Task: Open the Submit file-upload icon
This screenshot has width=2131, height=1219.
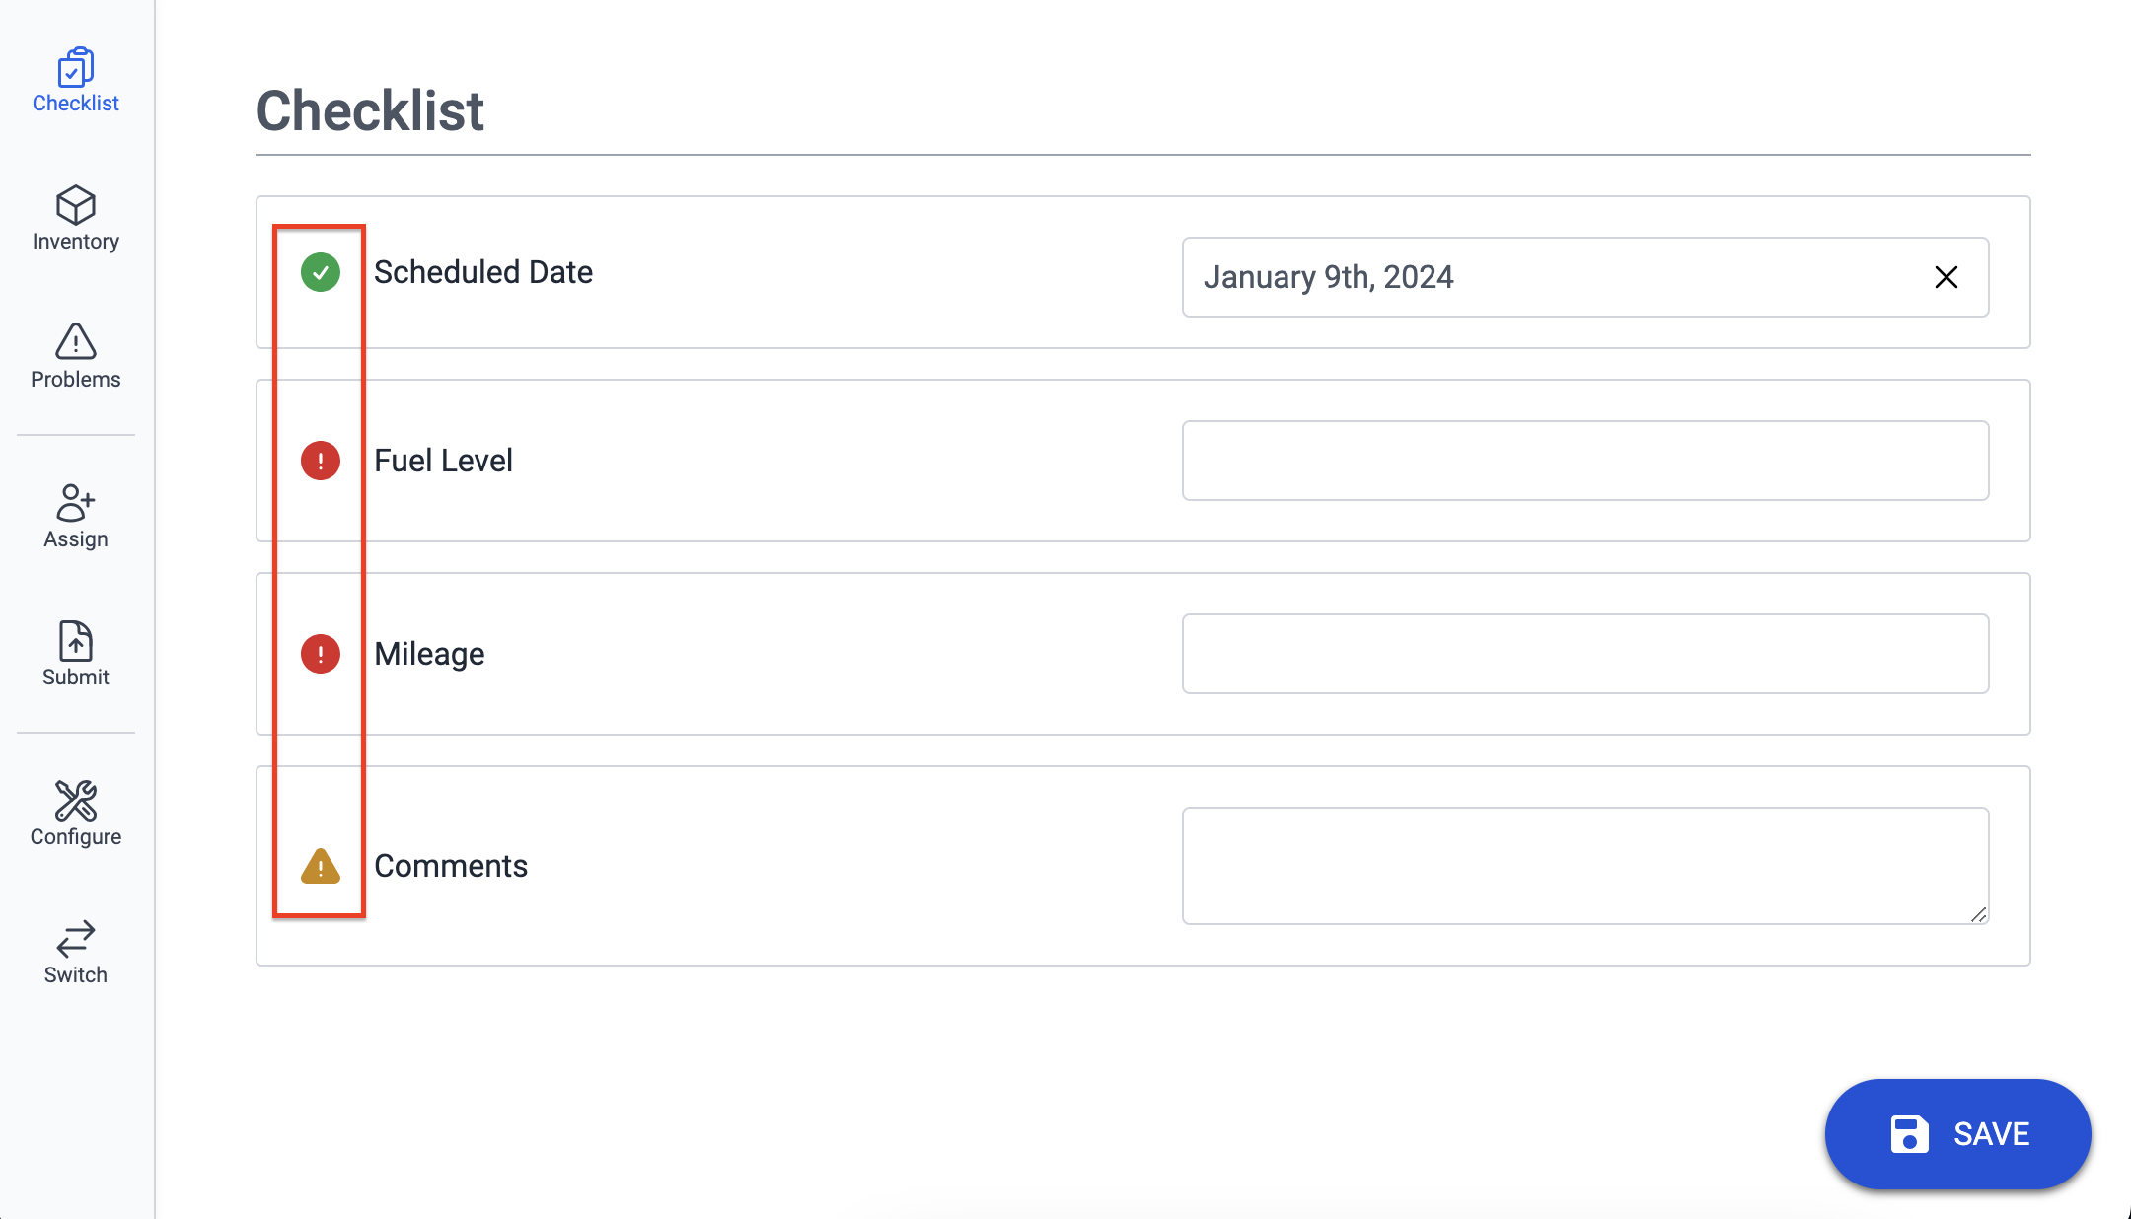Action: [75, 641]
